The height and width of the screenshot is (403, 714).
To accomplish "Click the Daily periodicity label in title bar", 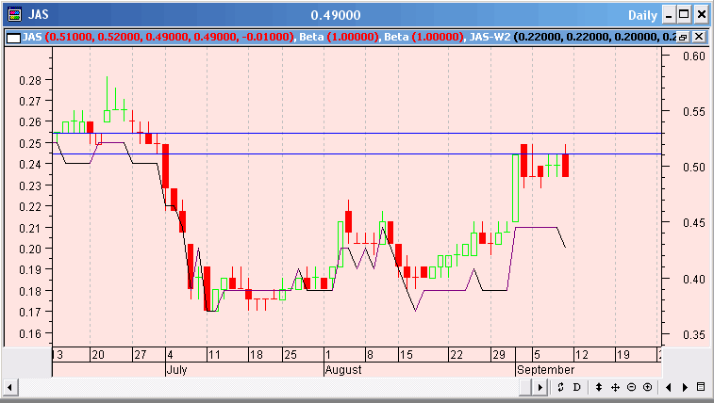I will 642,15.
